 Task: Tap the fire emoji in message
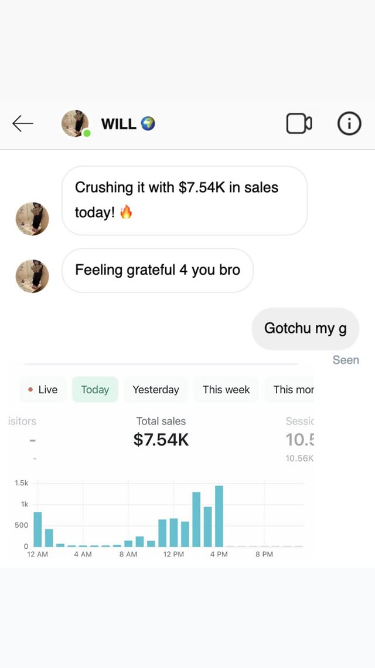click(x=126, y=212)
